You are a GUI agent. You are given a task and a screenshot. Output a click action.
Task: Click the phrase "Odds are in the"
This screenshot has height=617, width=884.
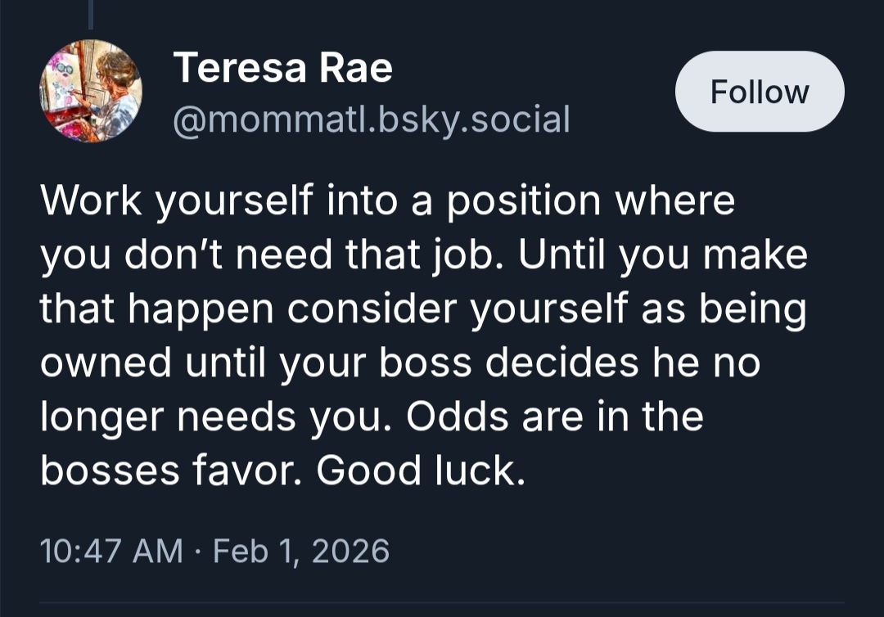pos(555,417)
